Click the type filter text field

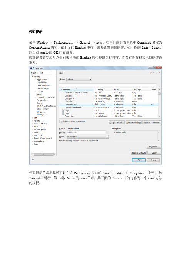point(41,73)
